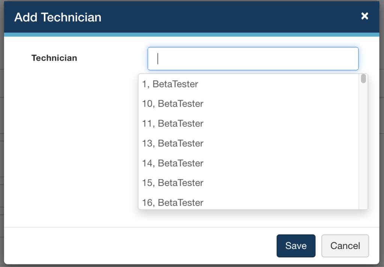Select the partially visible "16, BetaTester" option
Image resolution: width=384 pixels, height=267 pixels.
(173, 203)
